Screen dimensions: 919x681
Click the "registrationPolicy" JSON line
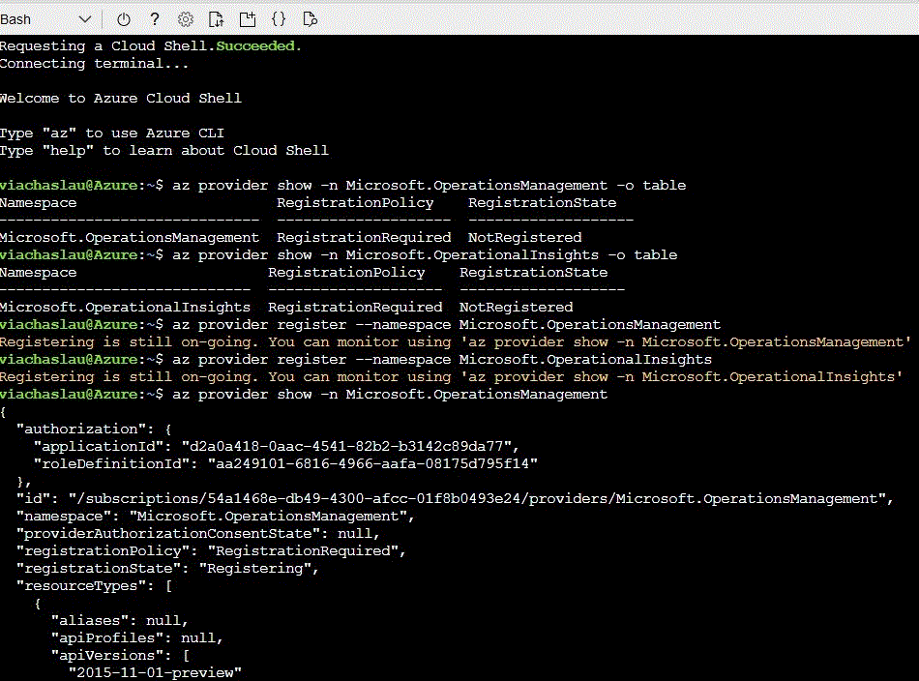[211, 551]
